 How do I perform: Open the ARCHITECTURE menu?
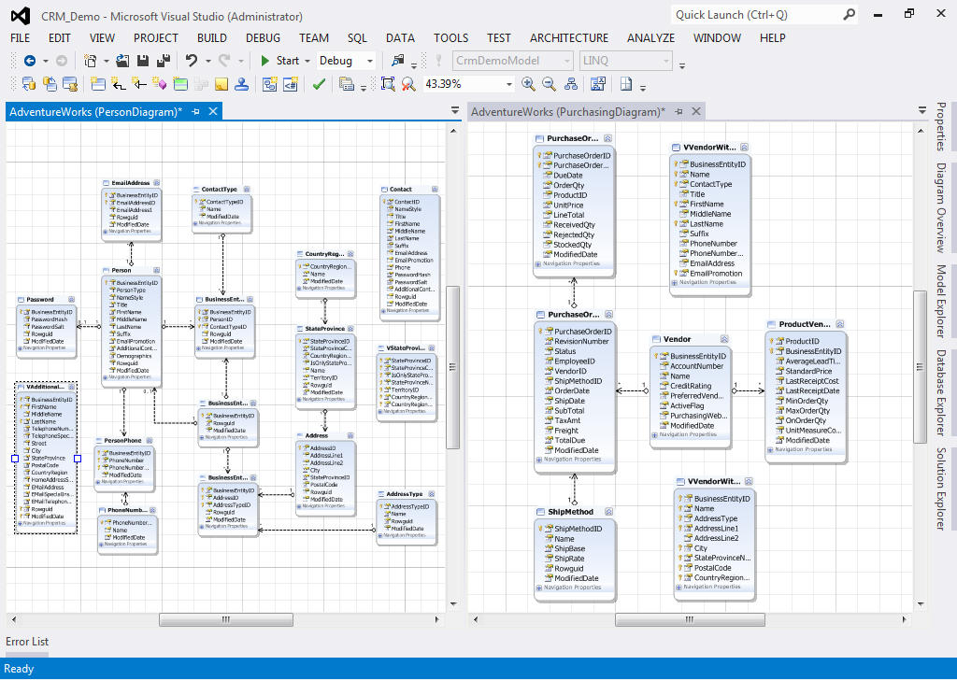point(568,38)
